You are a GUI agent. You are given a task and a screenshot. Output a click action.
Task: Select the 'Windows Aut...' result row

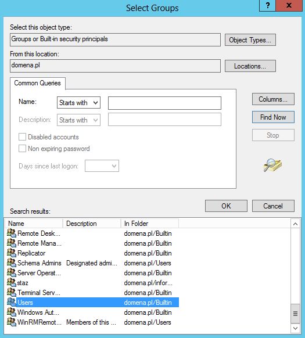[x=92, y=312]
